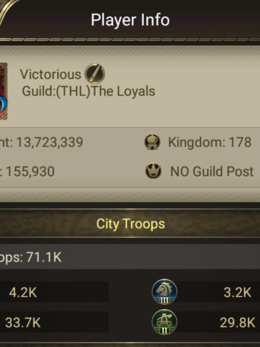Click the Kingdom castle dome icon
Screen dimensions: 260x347
point(152,142)
